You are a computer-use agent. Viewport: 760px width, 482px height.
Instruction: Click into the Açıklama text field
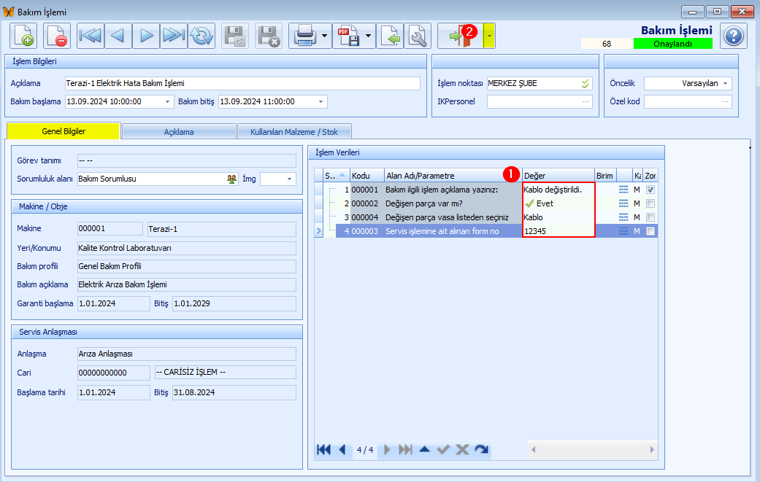243,83
